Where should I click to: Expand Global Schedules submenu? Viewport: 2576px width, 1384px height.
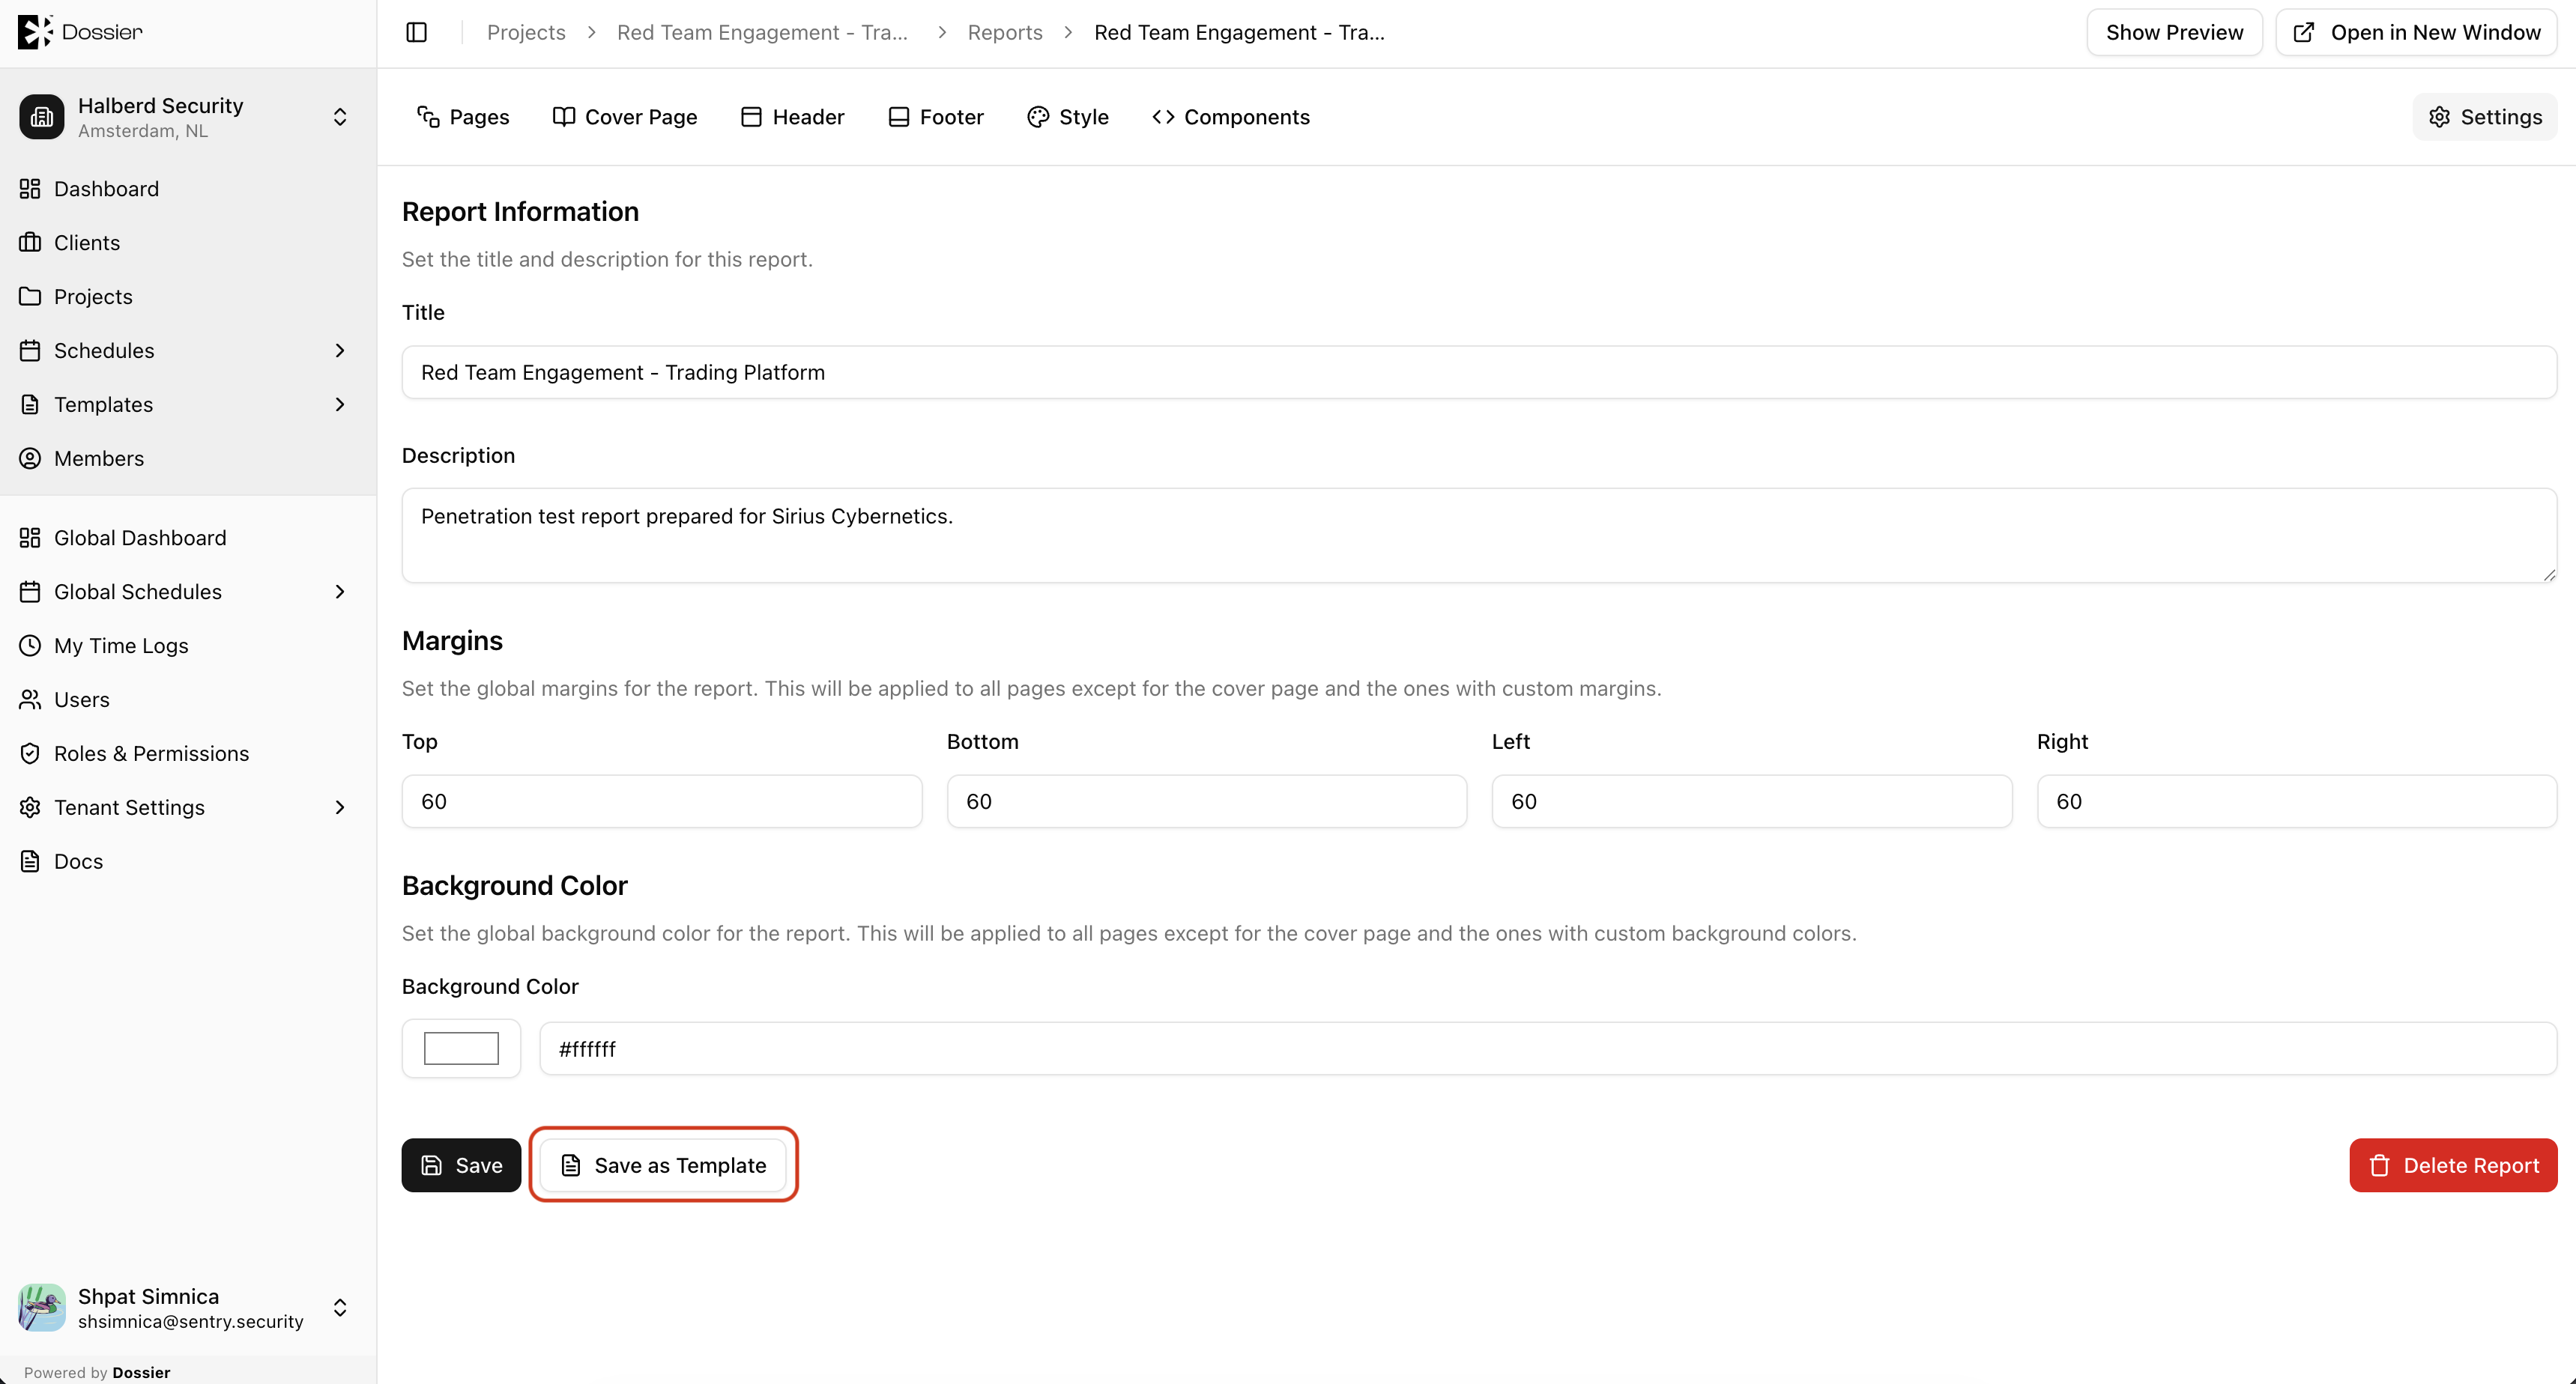coord(339,592)
